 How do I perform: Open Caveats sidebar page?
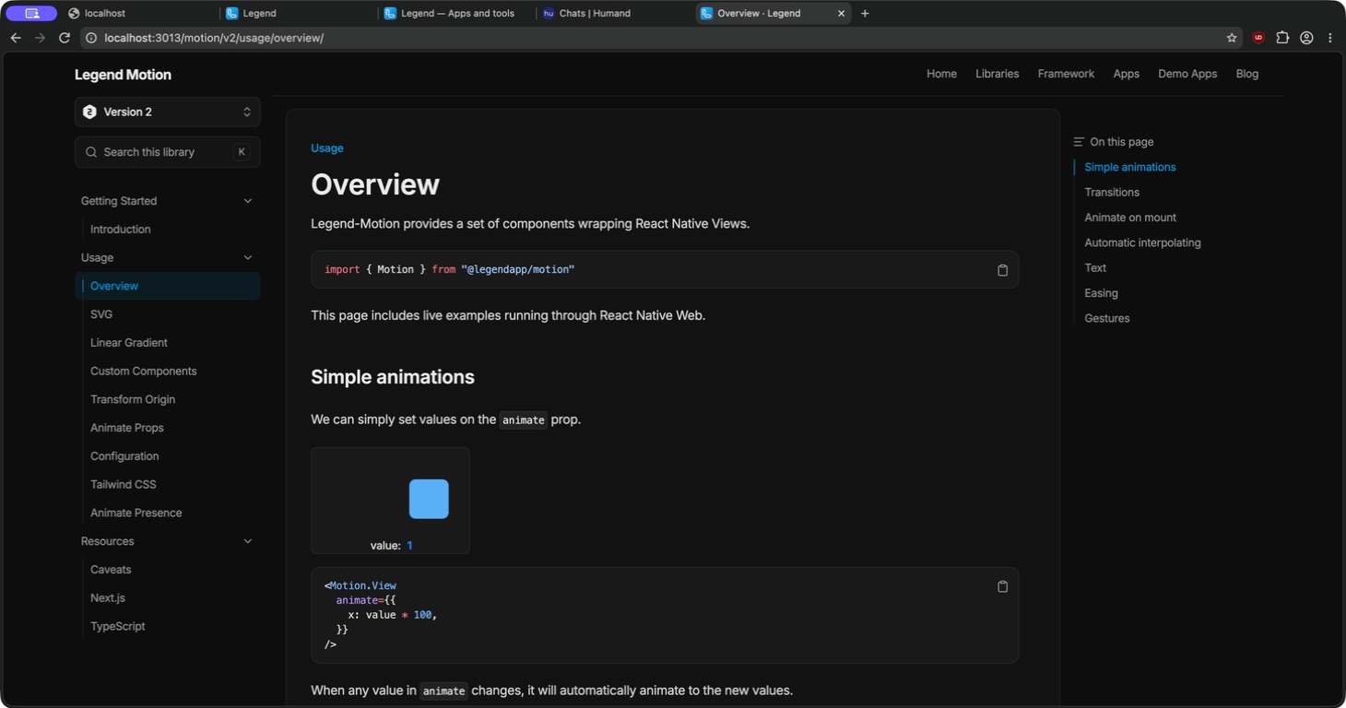coord(111,570)
